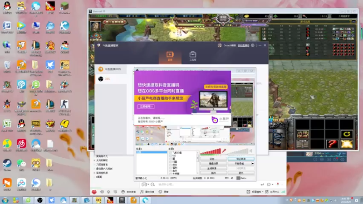
Task: Open the 工具箱 toolbox tab
Action: point(192,56)
